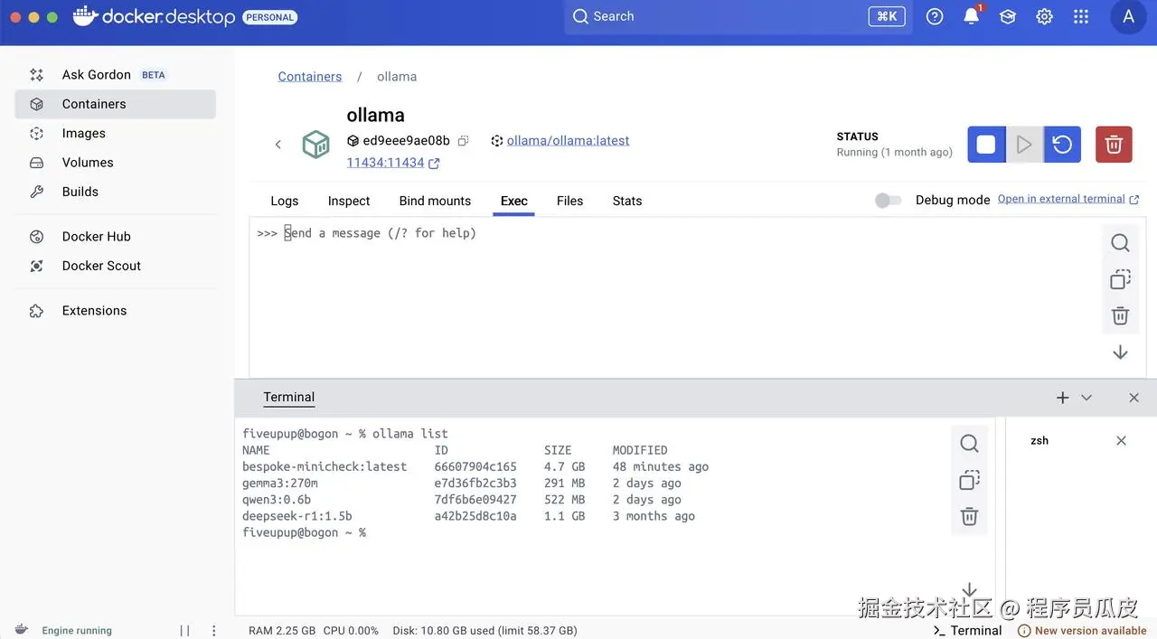Clear the Exec console output

point(1120,315)
